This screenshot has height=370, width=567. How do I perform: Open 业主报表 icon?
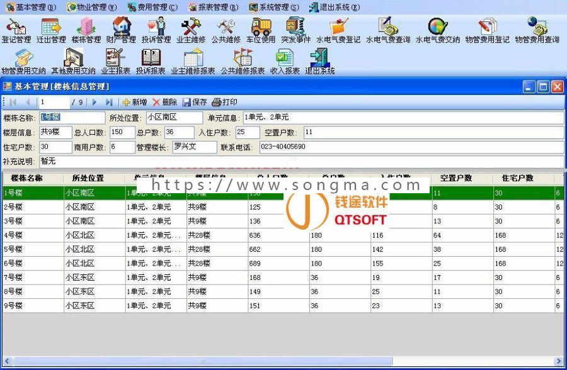115,62
